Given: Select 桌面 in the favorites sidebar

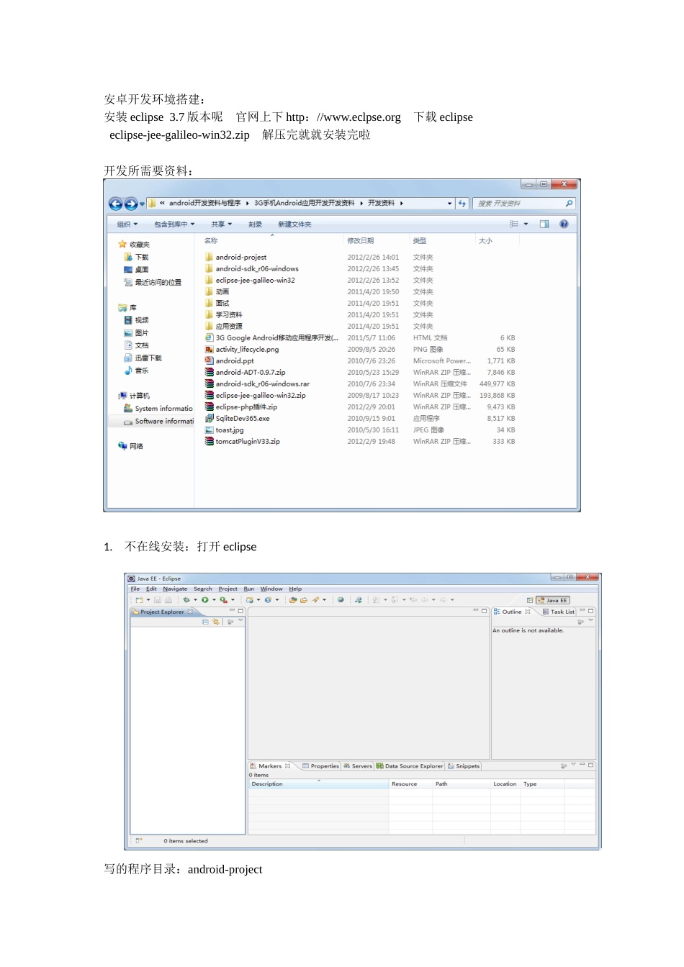Looking at the screenshot, I should coord(136,270).
